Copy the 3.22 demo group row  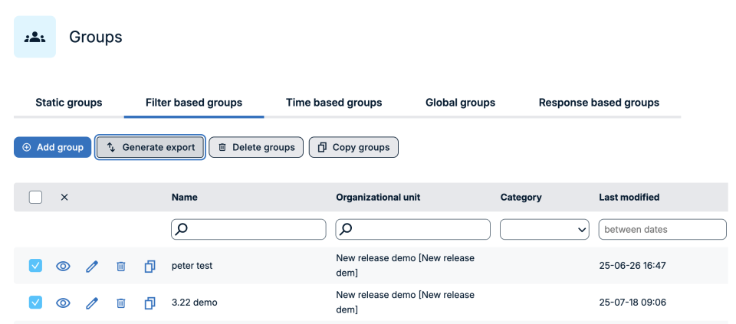(149, 303)
